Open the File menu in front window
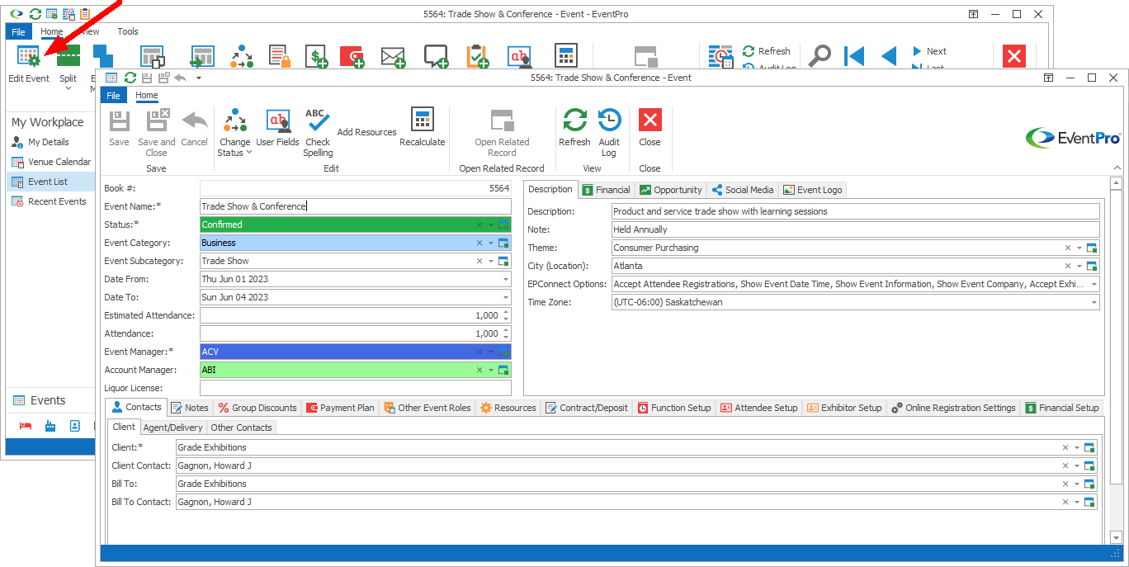 114,96
